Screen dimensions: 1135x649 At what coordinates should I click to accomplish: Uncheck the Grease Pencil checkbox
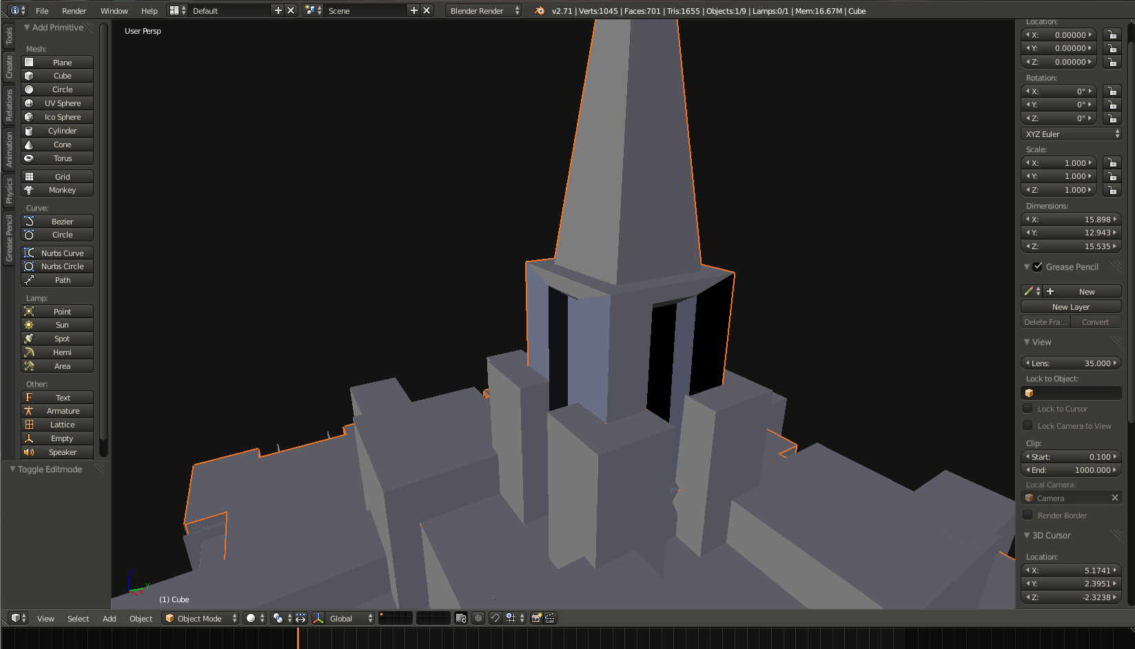pyautogui.click(x=1038, y=267)
